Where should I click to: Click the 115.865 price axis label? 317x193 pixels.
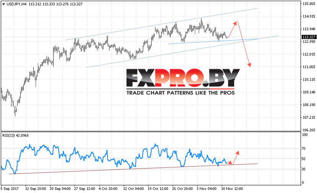pyautogui.click(x=309, y=4)
